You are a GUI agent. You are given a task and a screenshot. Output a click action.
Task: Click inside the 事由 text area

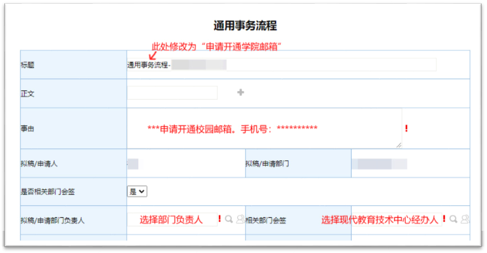[264, 128]
